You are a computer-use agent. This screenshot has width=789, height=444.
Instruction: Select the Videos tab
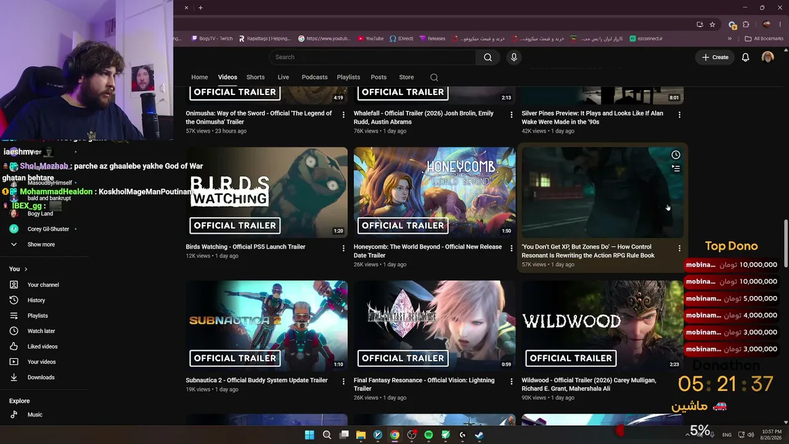227,77
